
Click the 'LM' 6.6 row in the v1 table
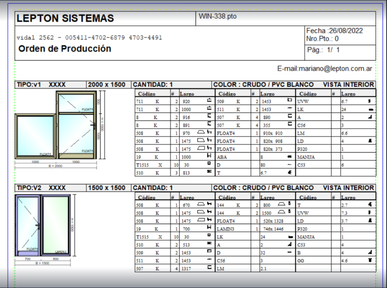coord(336,133)
